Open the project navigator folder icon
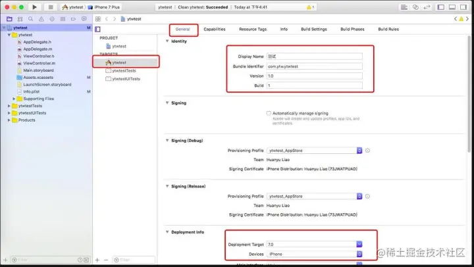Viewport: 474px width, 267px height. point(9,18)
